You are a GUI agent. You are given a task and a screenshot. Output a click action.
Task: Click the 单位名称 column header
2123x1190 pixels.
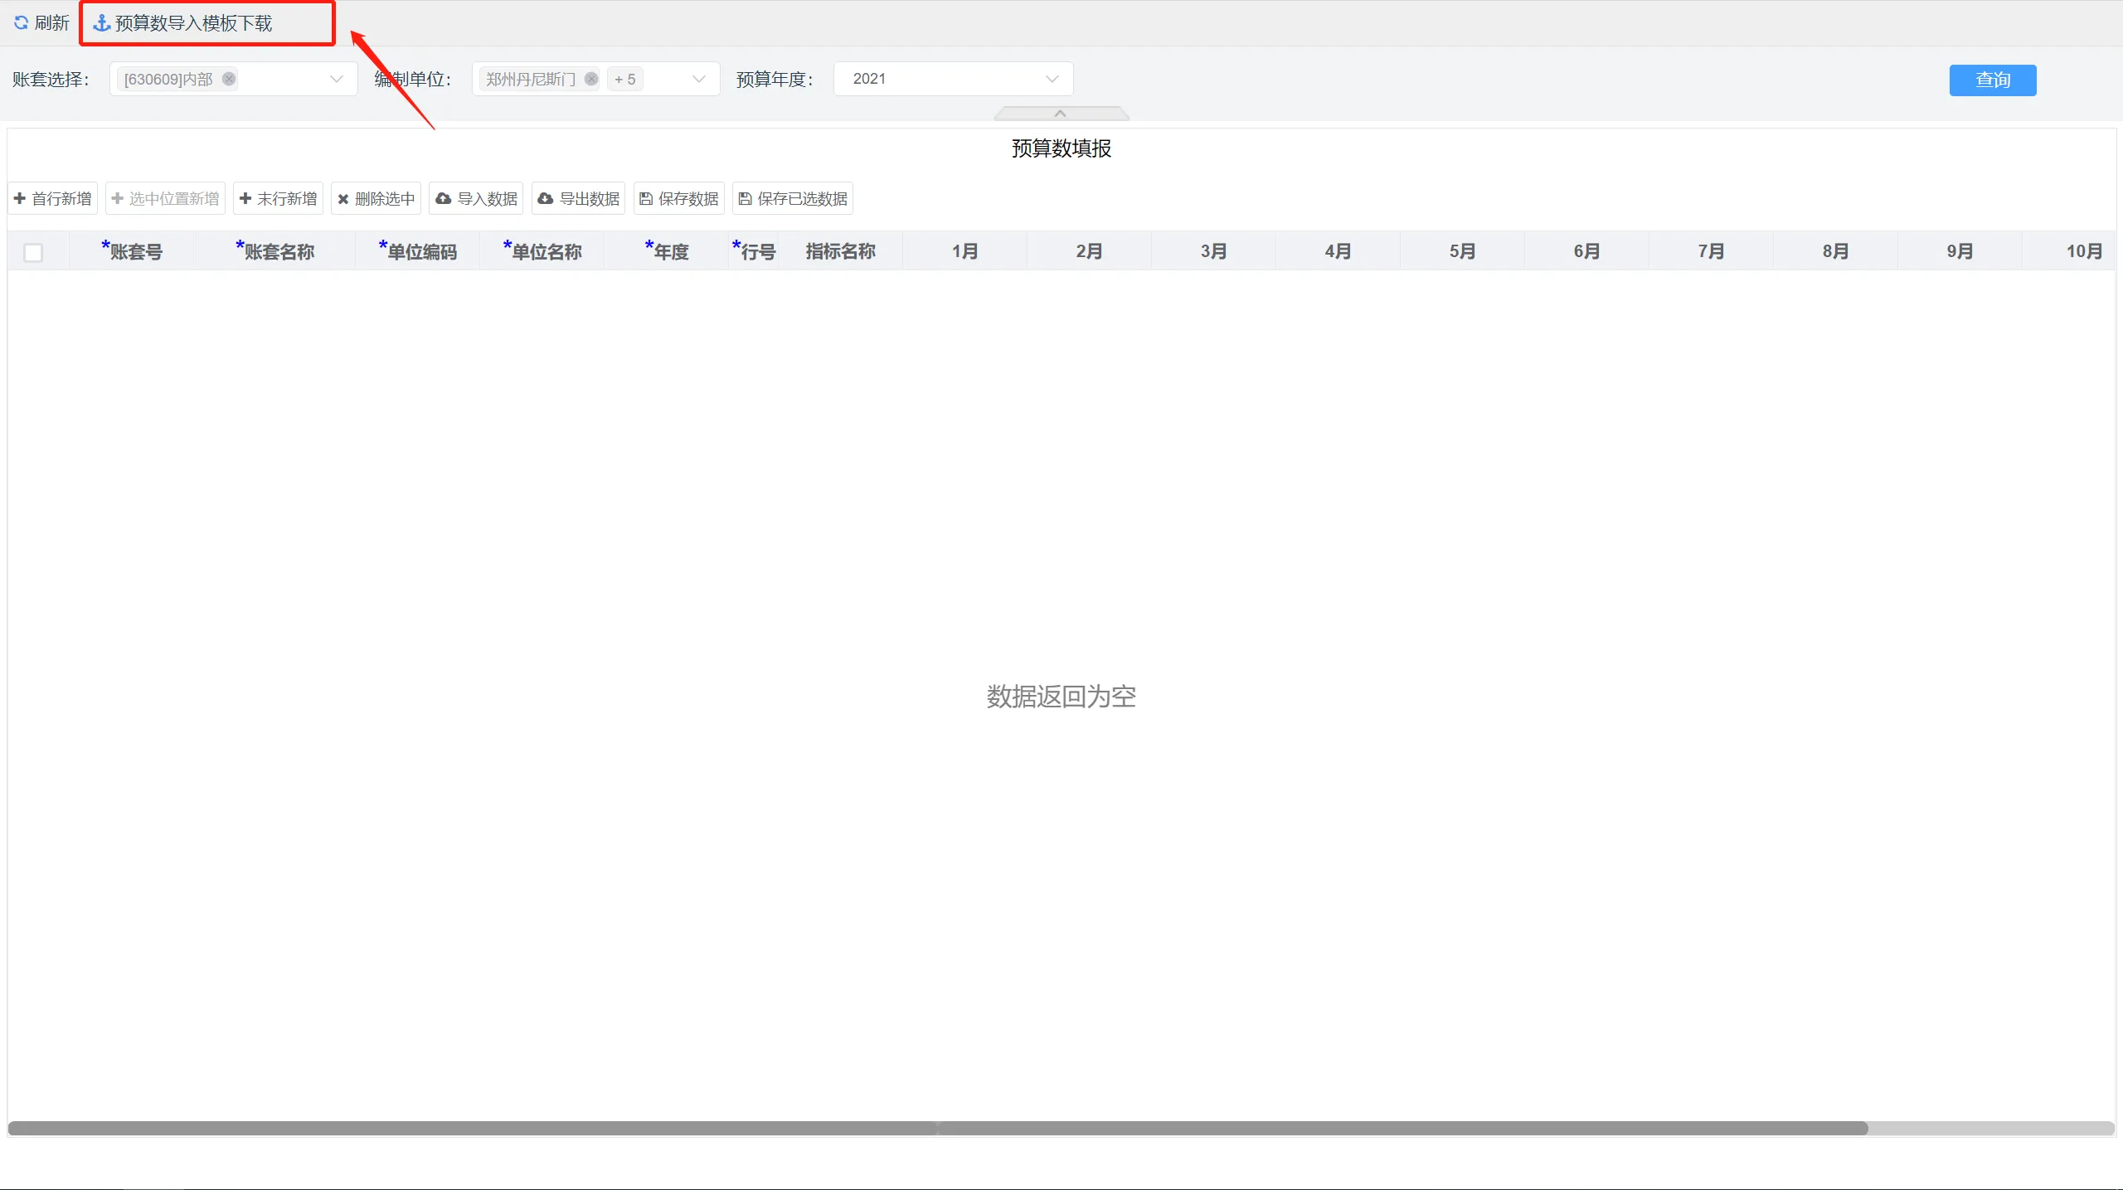542,250
